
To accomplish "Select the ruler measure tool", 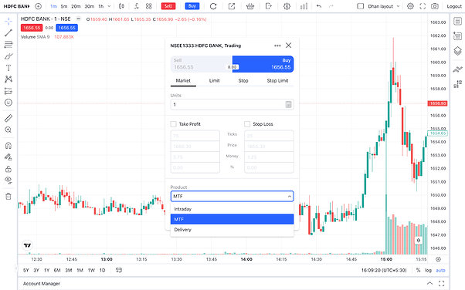I will tap(8, 118).
